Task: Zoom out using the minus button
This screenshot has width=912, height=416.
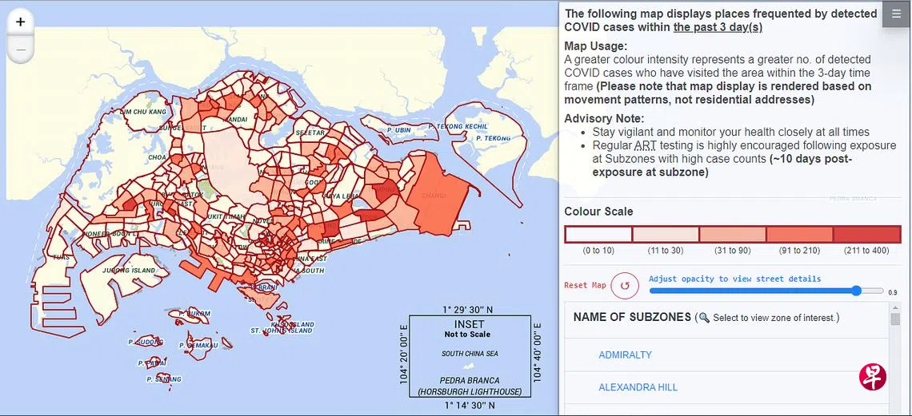Action: [x=20, y=50]
